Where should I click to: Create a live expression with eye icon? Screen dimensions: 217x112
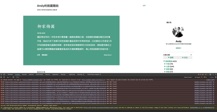tap(13, 77)
